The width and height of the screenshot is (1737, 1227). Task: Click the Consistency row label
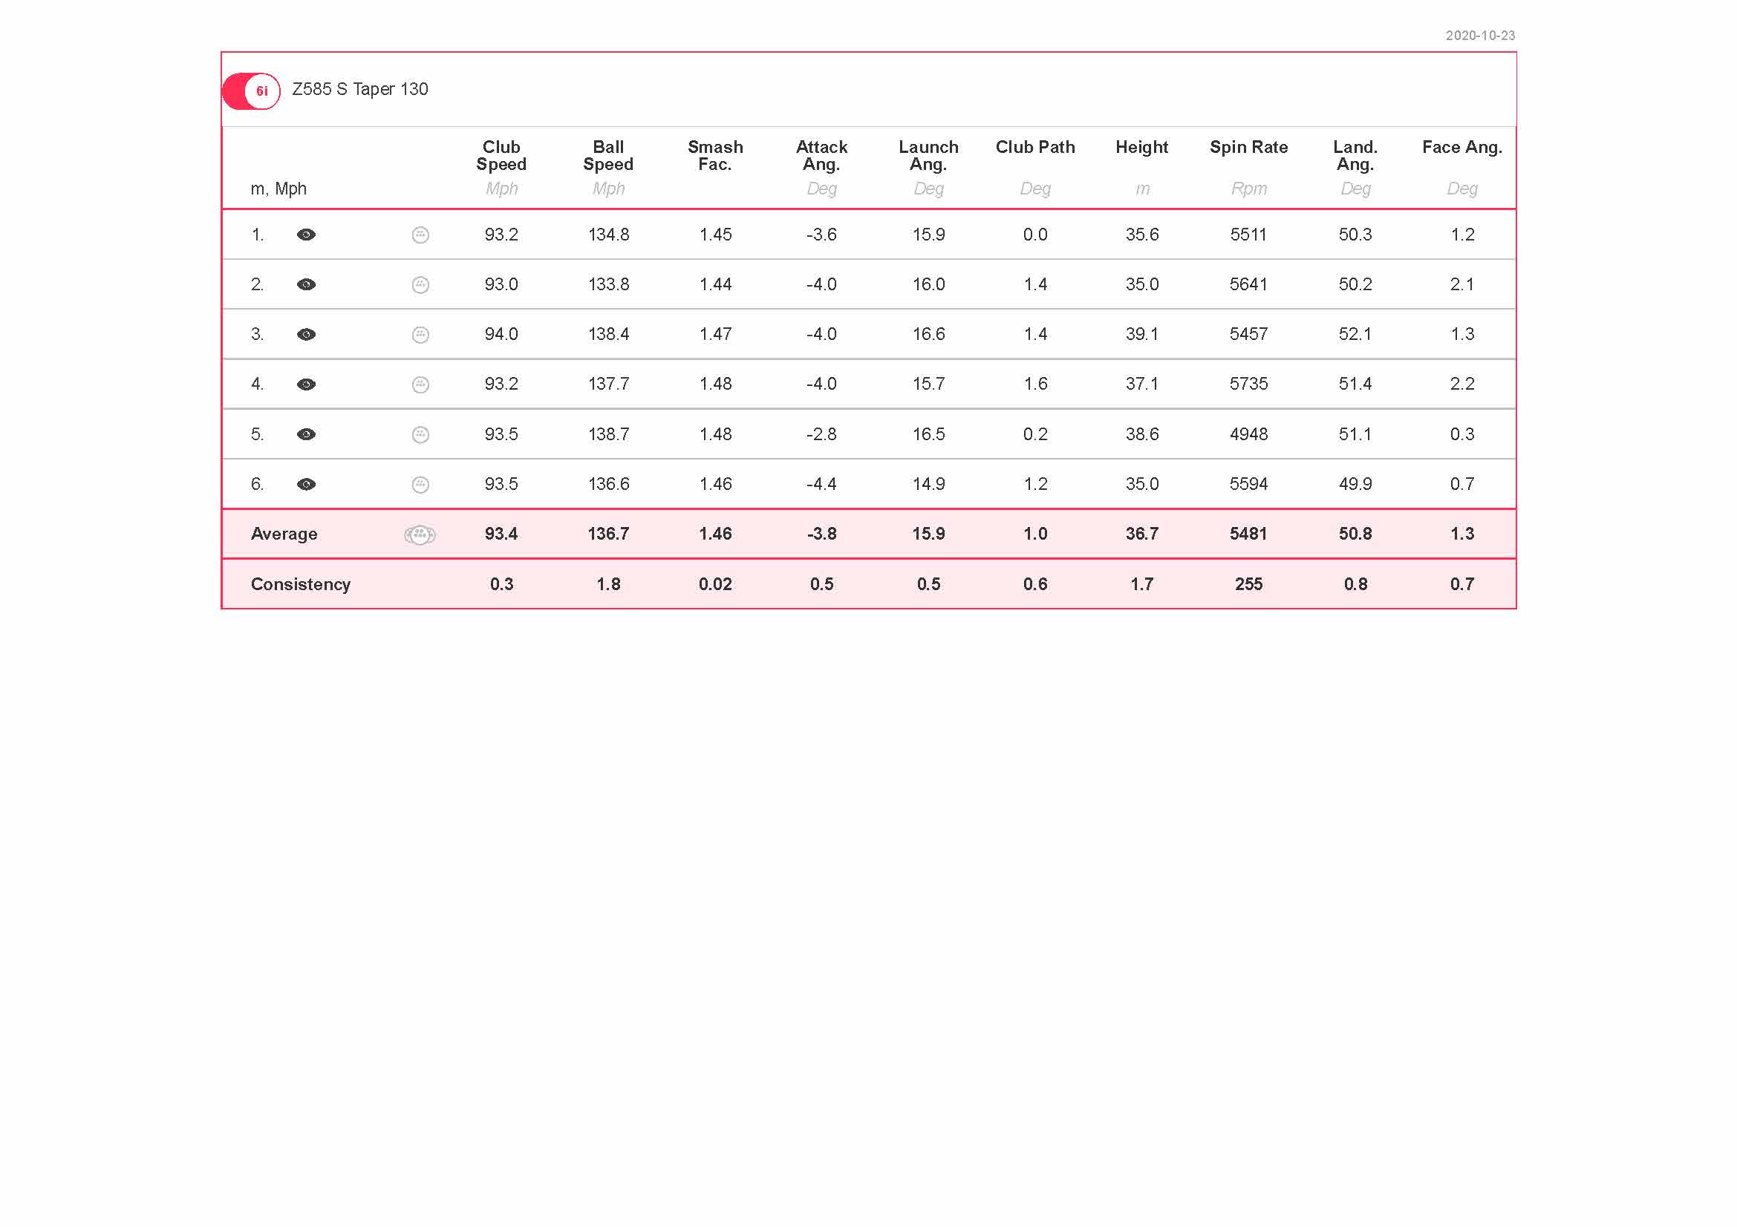pos(300,583)
